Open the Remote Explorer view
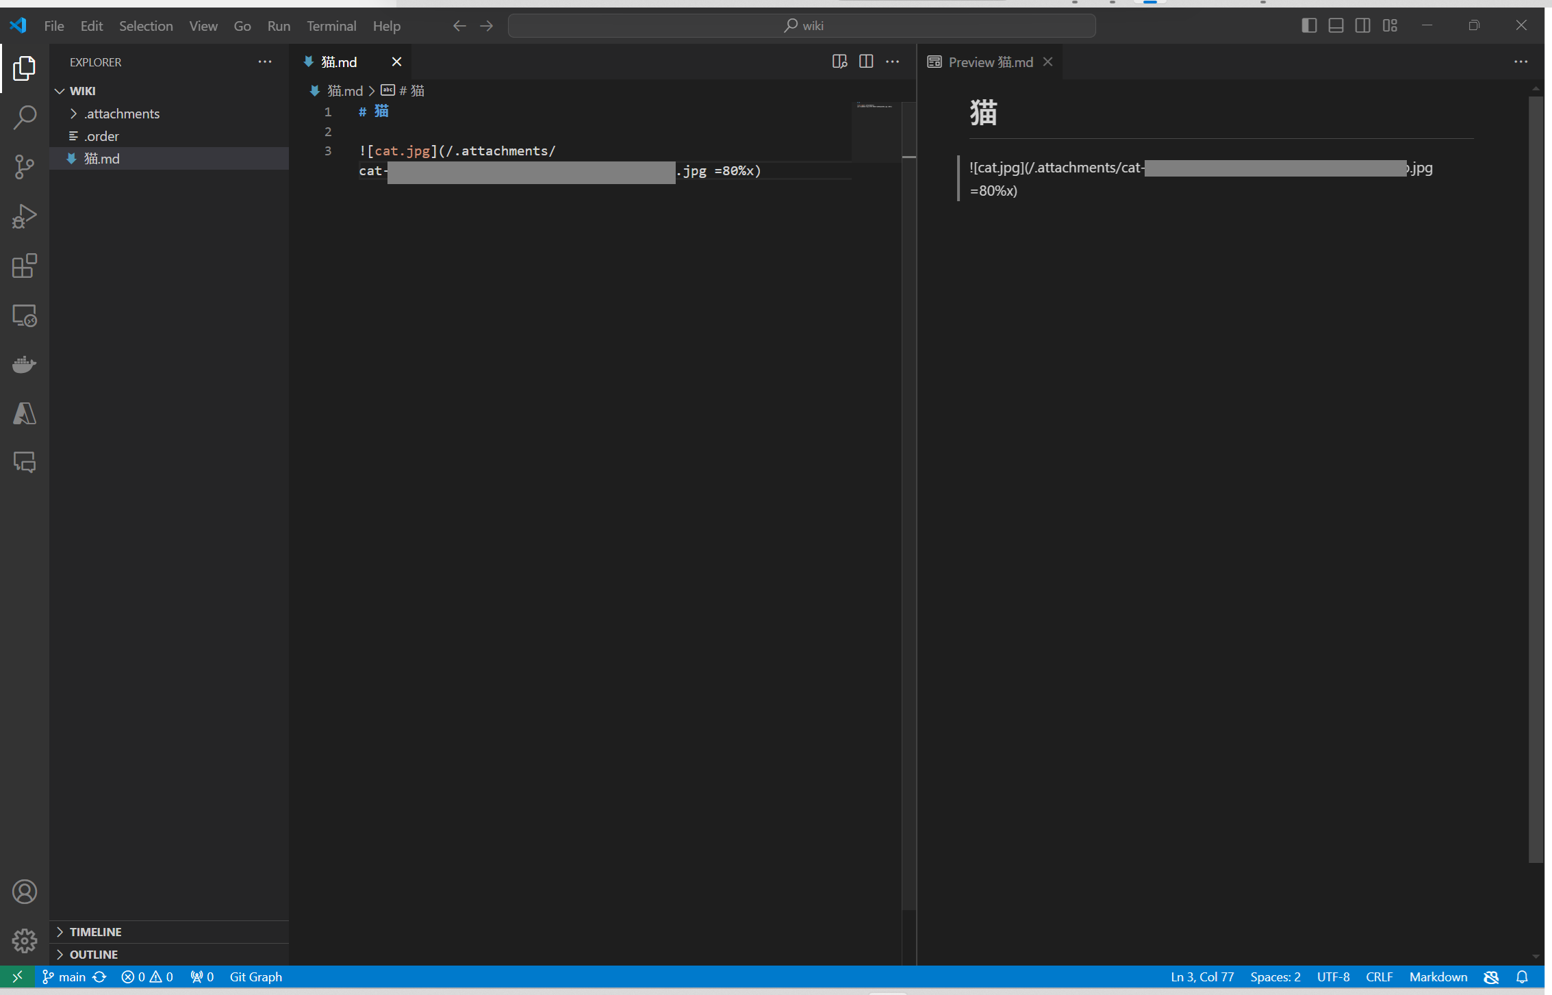This screenshot has width=1552, height=995. 25,315
